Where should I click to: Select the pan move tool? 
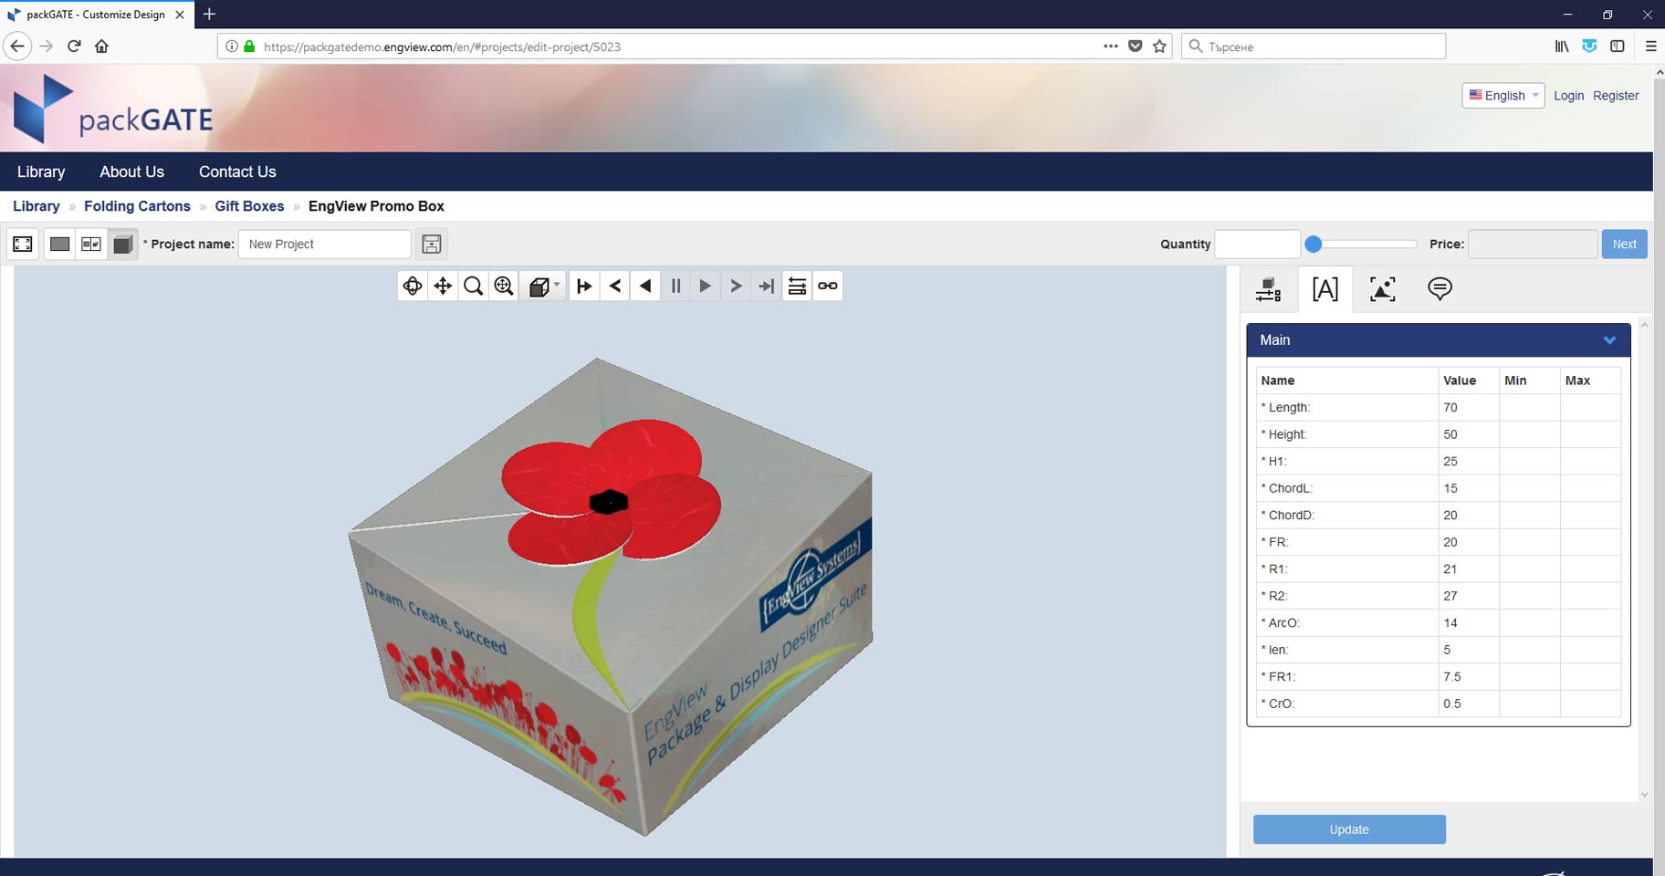[x=443, y=286]
